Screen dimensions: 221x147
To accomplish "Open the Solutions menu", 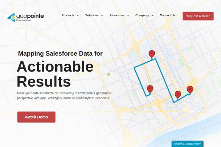I will point(92,15).
